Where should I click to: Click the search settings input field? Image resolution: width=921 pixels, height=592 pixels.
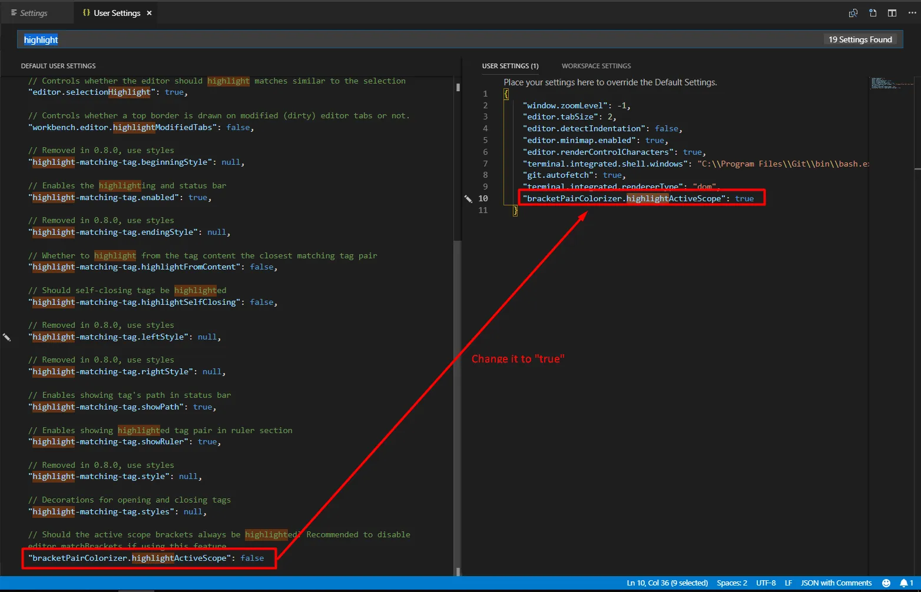point(412,39)
